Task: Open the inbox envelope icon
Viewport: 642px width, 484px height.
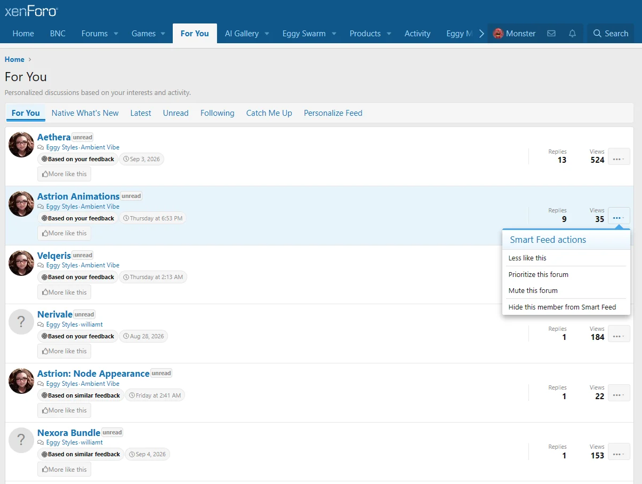Action: point(551,34)
